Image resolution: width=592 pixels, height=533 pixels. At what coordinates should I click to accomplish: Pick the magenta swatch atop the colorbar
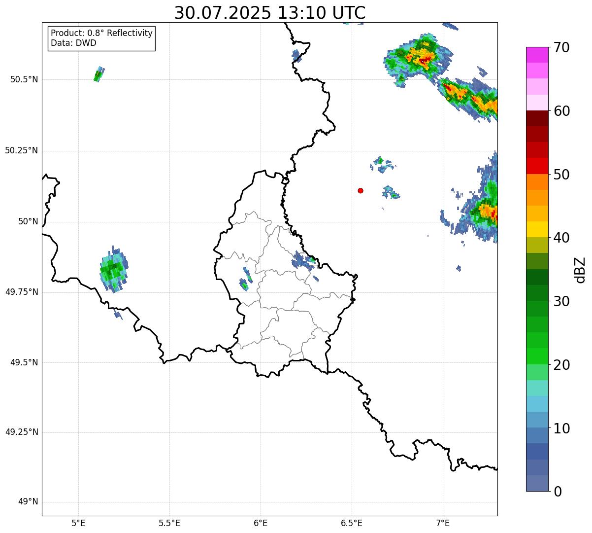click(537, 55)
